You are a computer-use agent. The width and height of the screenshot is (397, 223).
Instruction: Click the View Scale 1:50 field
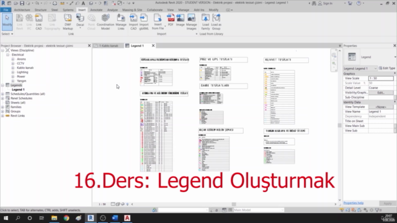pyautogui.click(x=381, y=79)
